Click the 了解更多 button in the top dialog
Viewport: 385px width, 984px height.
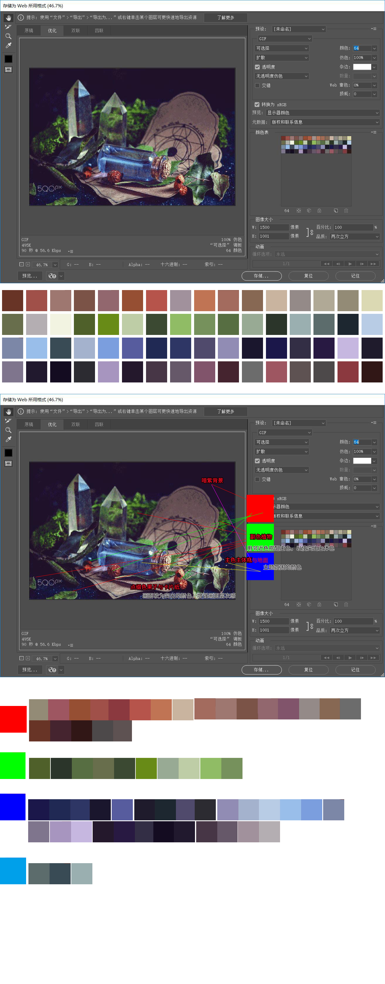point(225,18)
